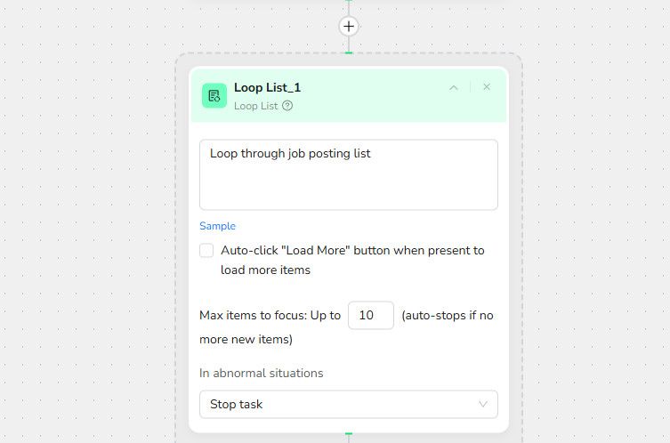This screenshot has width=670, height=443.
Task: Click the "In abnormal situations" label
Action: pos(262,373)
